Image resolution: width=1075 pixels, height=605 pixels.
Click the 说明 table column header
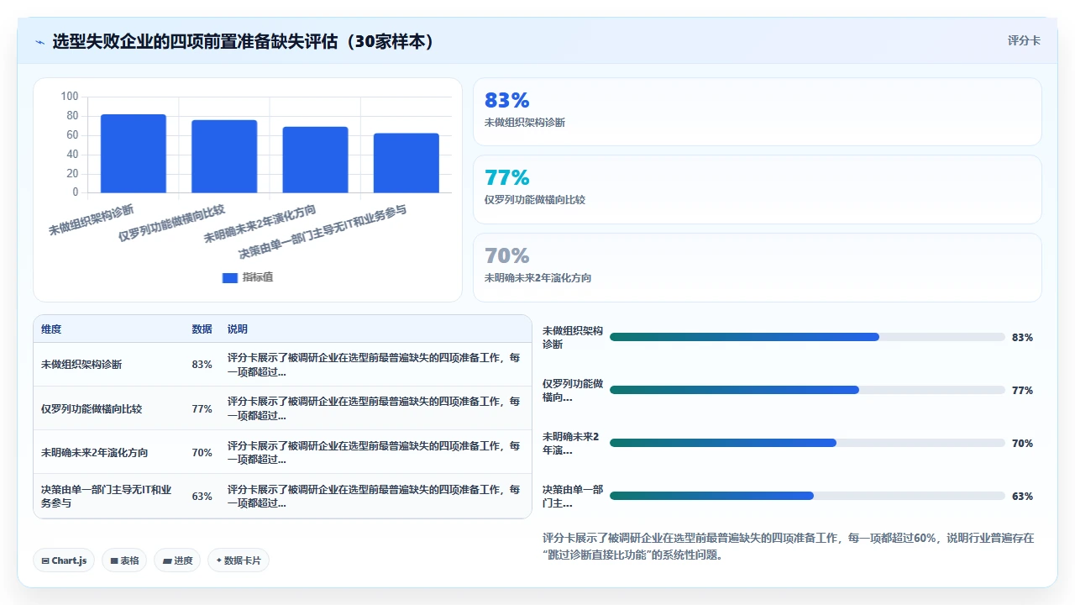(238, 329)
